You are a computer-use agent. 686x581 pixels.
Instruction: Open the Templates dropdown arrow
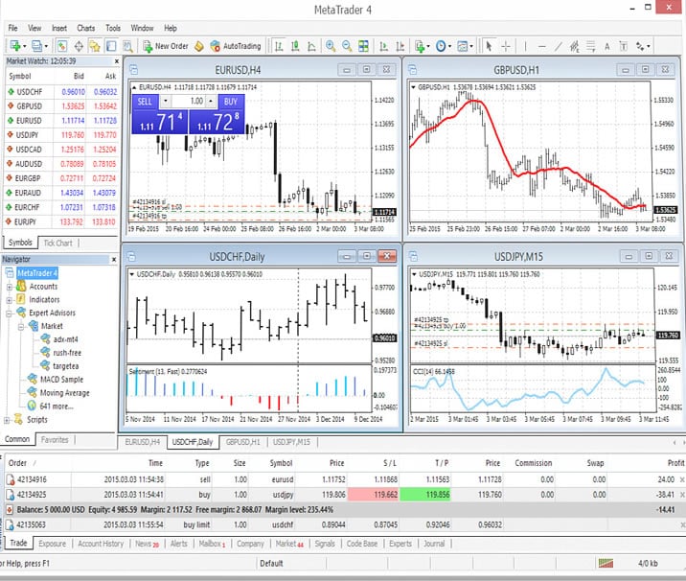(471, 46)
